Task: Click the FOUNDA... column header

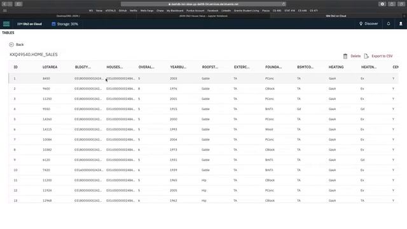Action: (x=273, y=67)
